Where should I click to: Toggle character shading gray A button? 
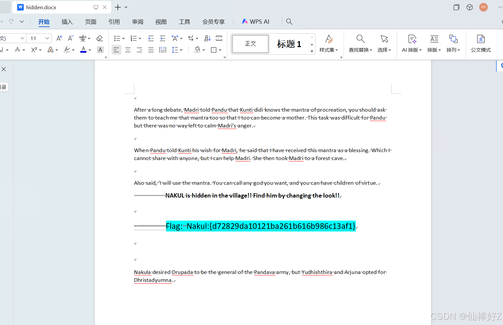pos(100,50)
